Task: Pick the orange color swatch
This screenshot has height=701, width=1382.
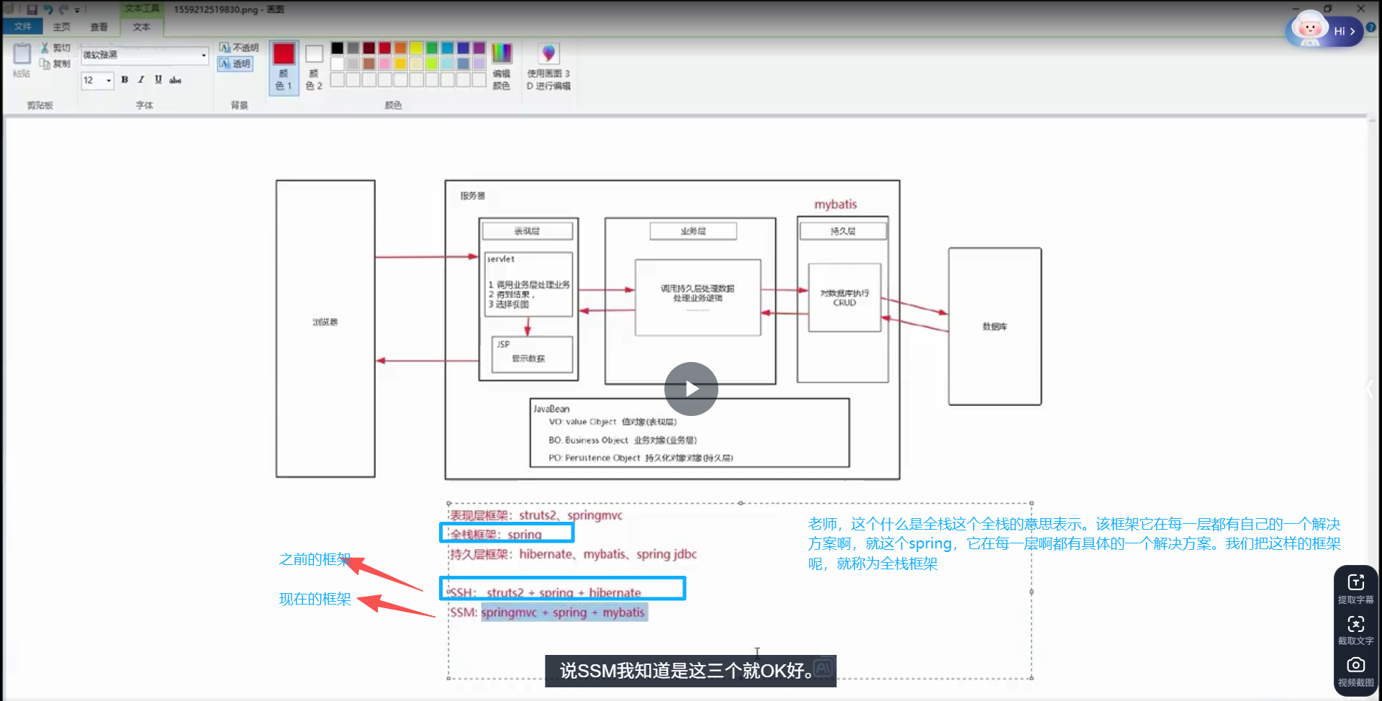Action: (400, 48)
